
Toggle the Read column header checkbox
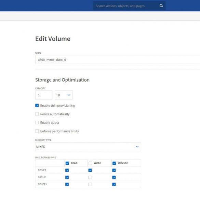pos(67,163)
